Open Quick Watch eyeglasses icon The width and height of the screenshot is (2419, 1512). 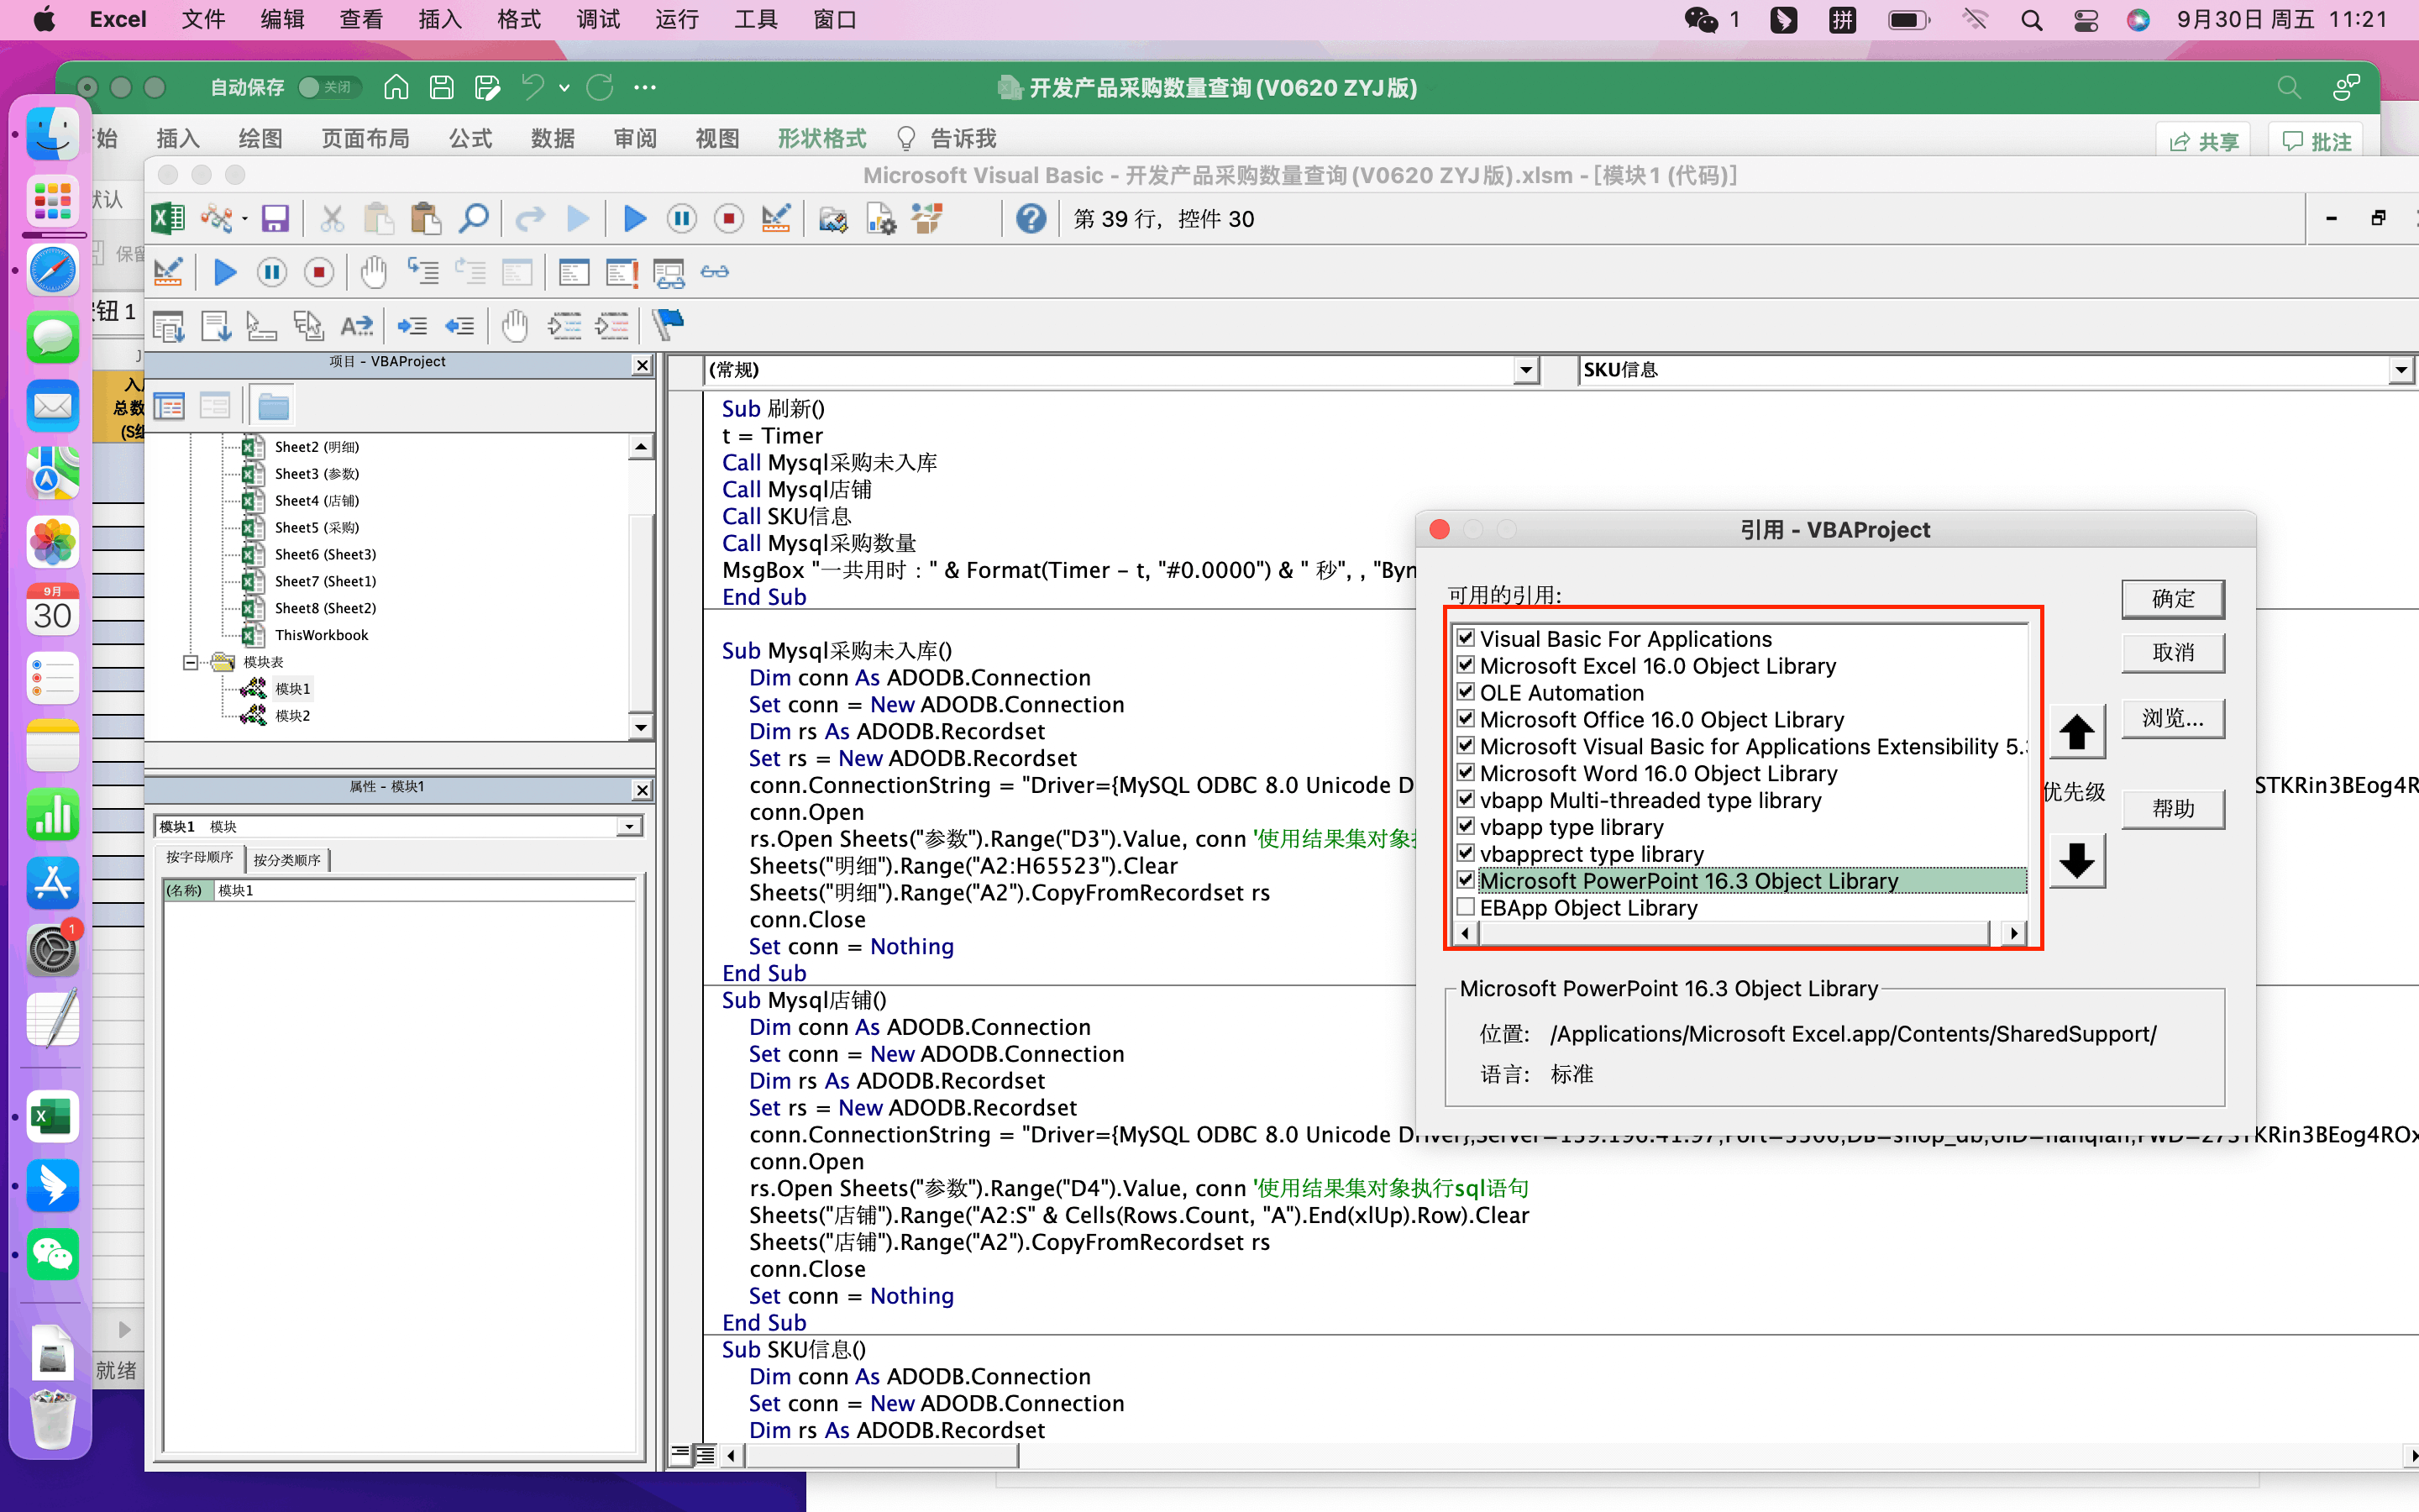pos(715,272)
